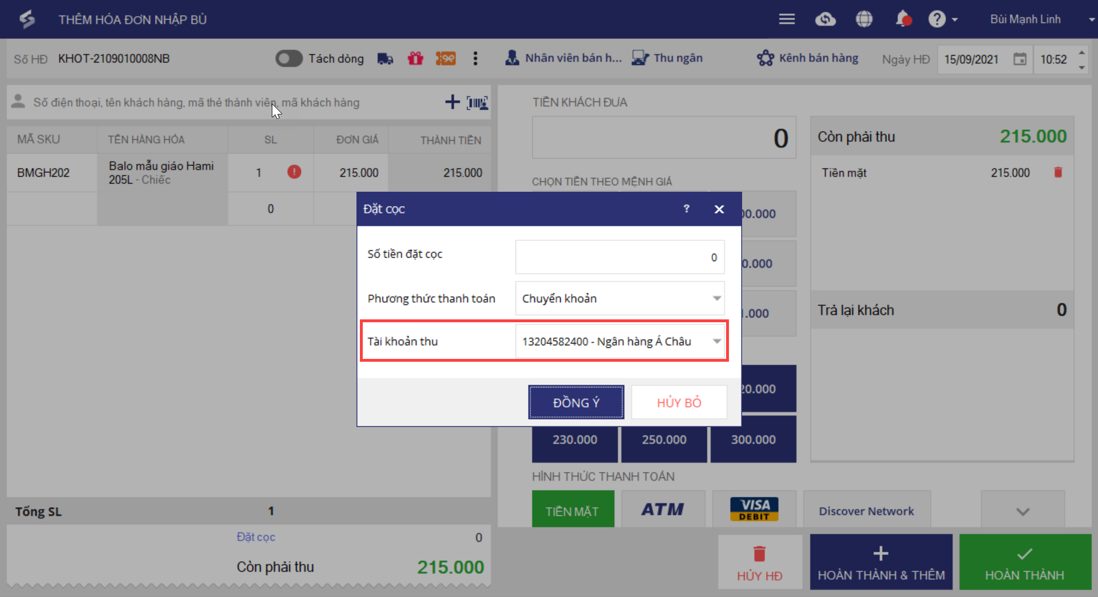
Task: Click the Tiền khách đưa amount field
Action: [664, 137]
